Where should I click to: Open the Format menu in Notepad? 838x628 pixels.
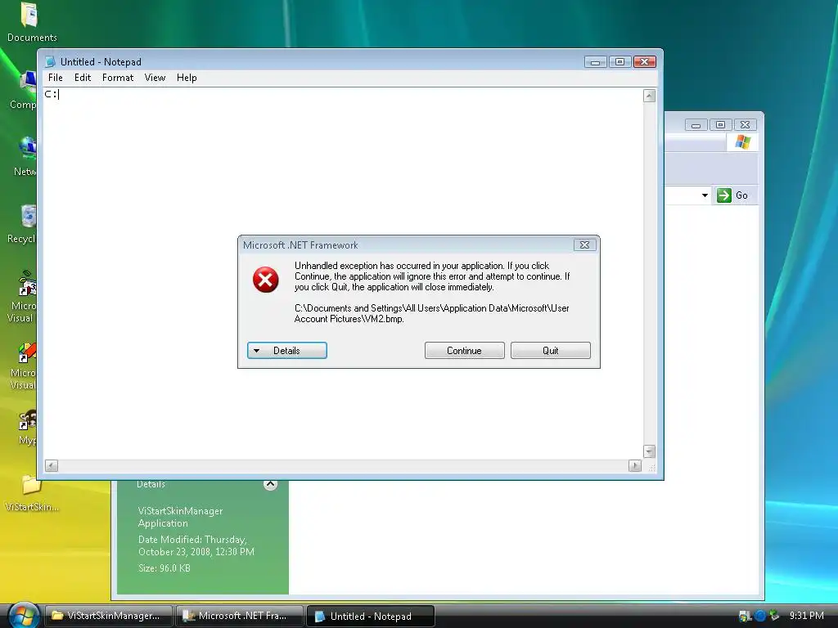(118, 78)
